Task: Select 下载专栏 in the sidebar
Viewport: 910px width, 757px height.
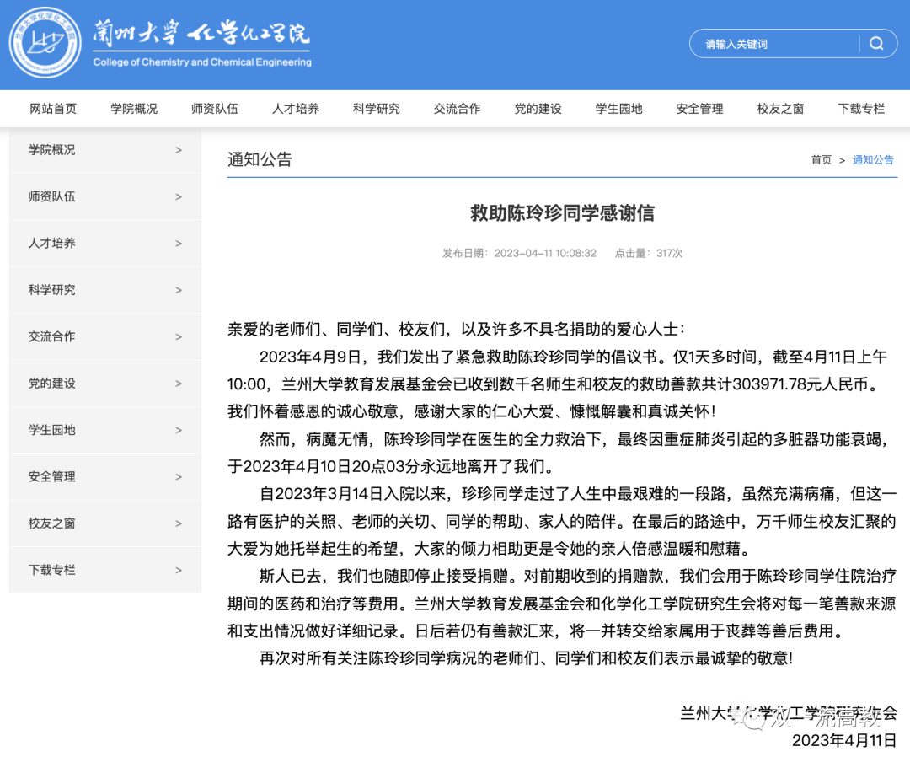Action: [x=105, y=570]
